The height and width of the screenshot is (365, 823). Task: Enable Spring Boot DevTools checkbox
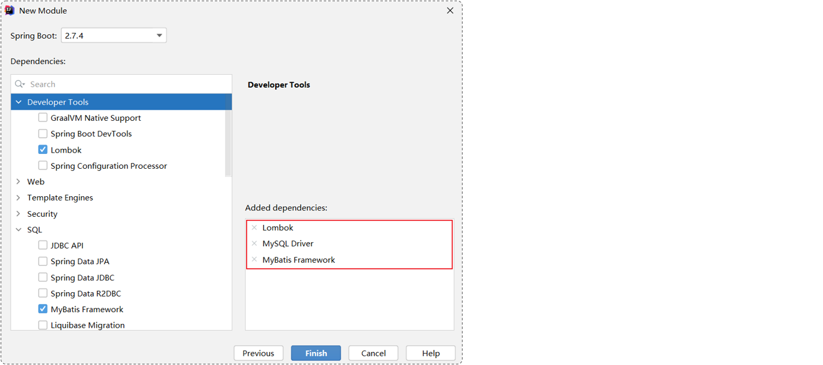click(43, 133)
